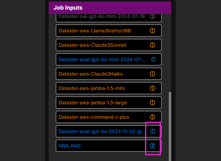This screenshot has width=221, height=161.
Task: Click brain icon for Dataster-aoai-gpt-4o-2024-11-20
Action: click(153, 131)
